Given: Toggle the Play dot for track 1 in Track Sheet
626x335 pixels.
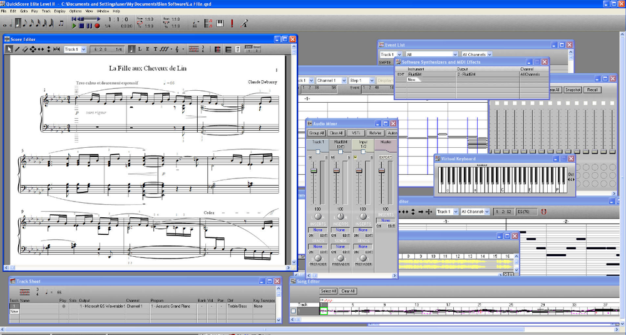Looking at the screenshot, I should (63, 306).
